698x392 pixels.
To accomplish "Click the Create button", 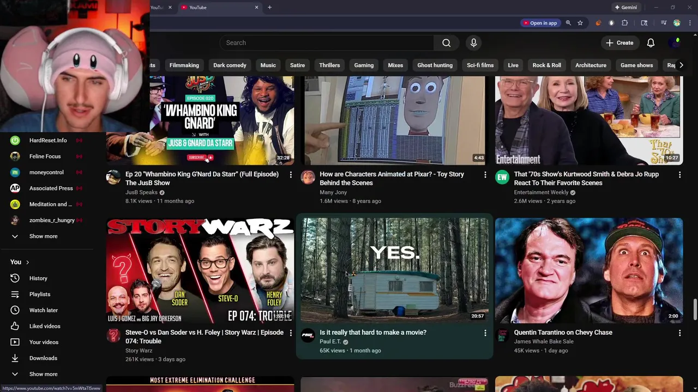I will [x=619, y=43].
